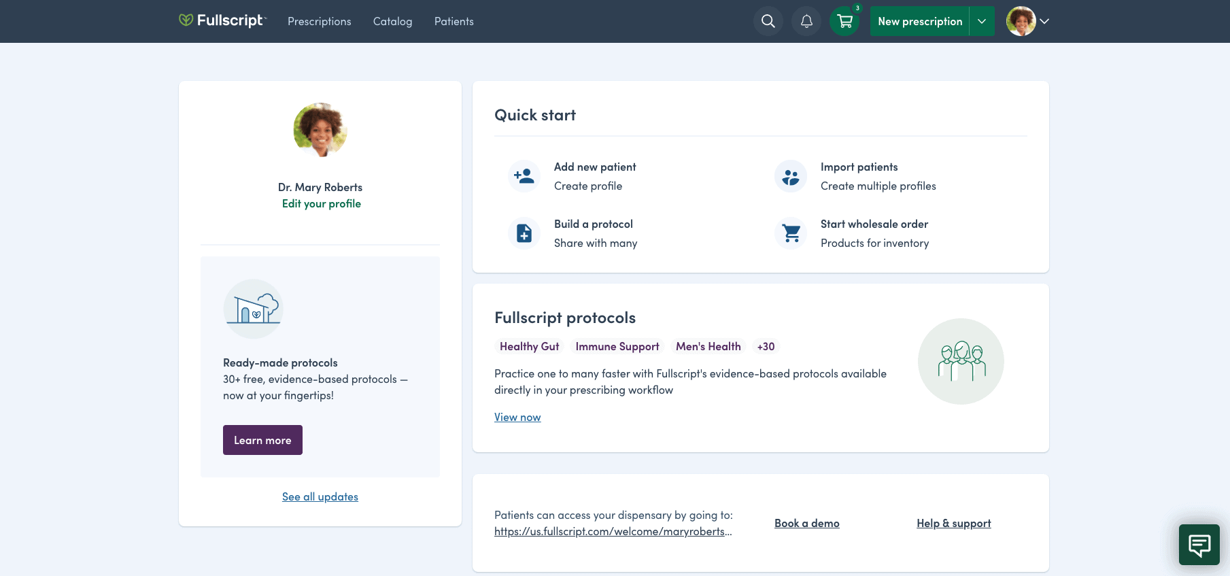Click the View now link

pos(517,417)
